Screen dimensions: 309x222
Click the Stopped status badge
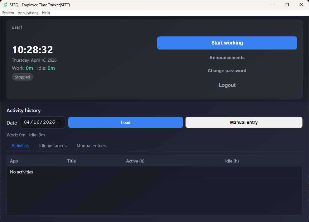(22, 77)
